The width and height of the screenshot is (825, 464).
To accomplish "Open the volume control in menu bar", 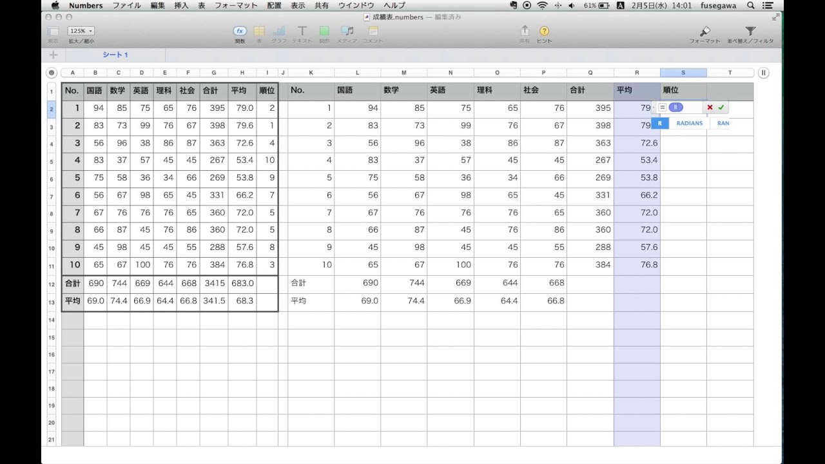I will 572,5.
